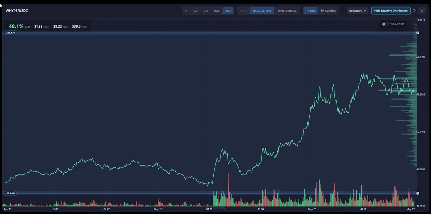Image resolution: width=431 pixels, height=214 pixels.
Task: Switch timeframe to 15D
Action: 216,11
